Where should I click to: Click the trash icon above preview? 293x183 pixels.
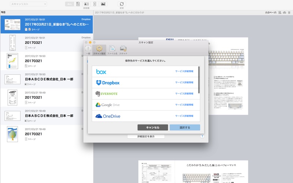(x=289, y=12)
